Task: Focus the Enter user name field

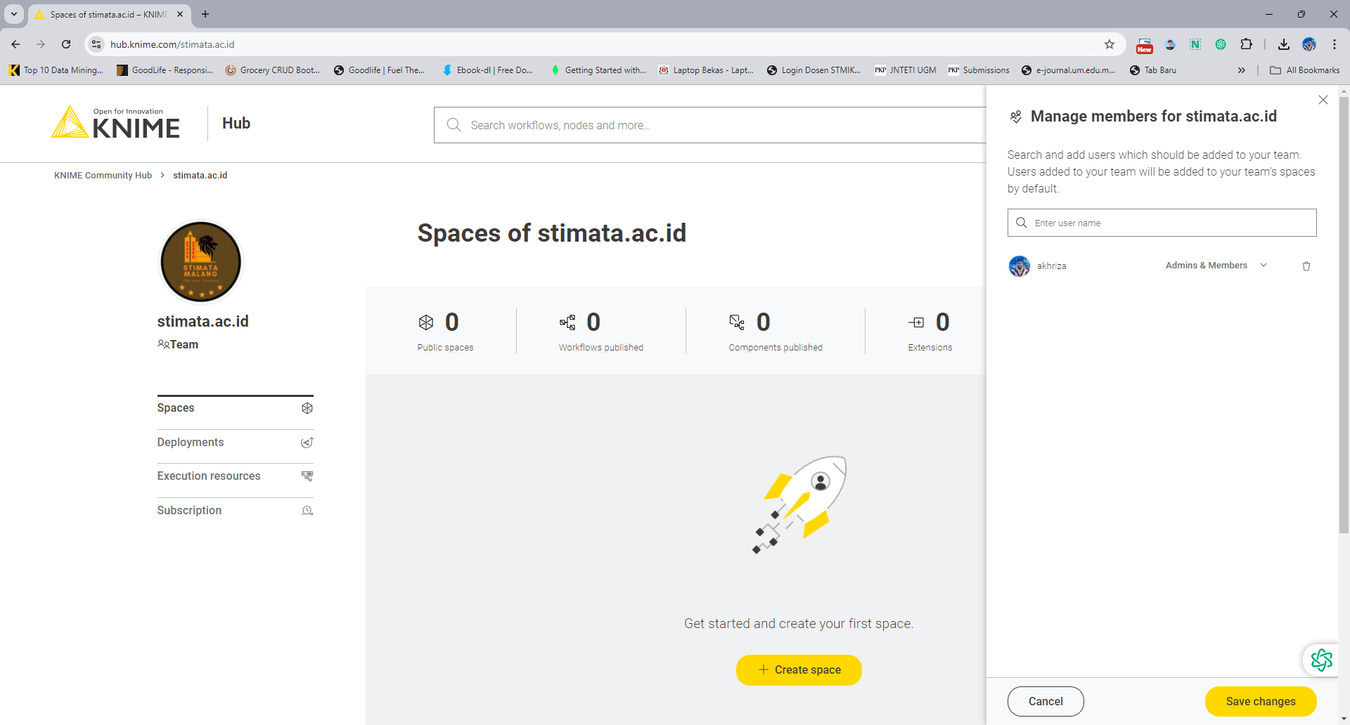Action: [1162, 223]
